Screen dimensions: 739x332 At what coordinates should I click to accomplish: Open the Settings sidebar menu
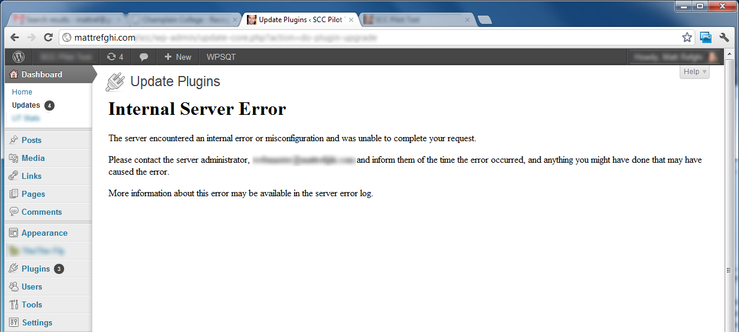(37, 322)
